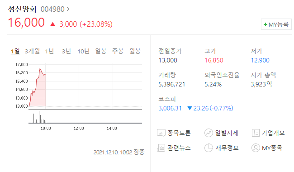Click the 10:00 time axis label
This screenshot has width=294, height=172.
coord(46,129)
